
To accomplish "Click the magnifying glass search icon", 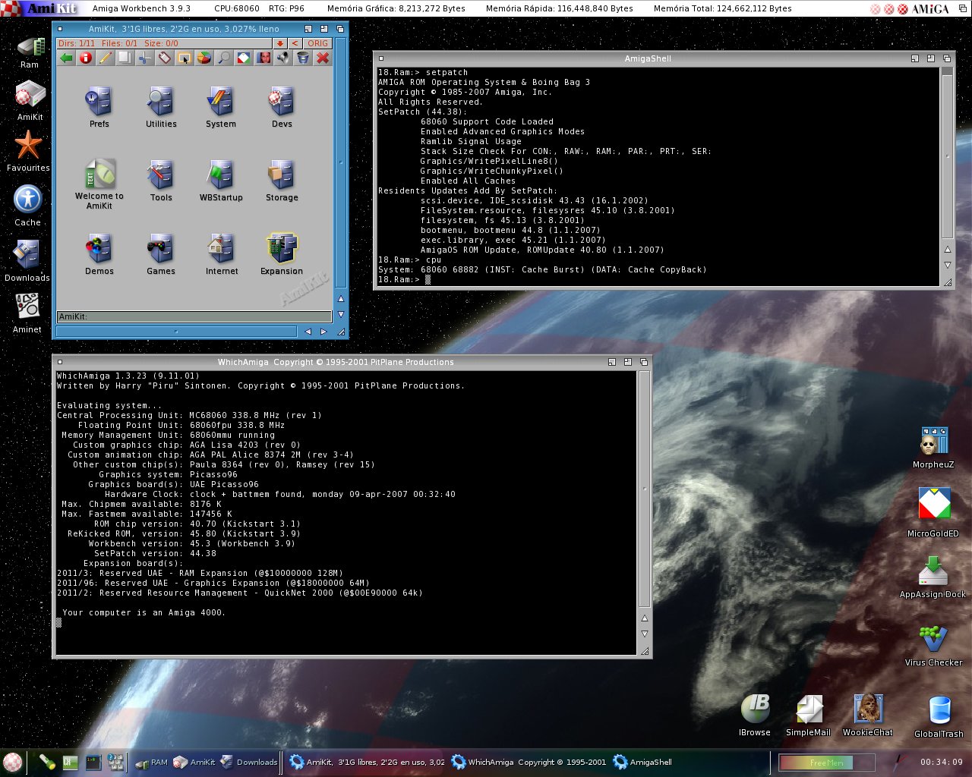I will click(224, 58).
